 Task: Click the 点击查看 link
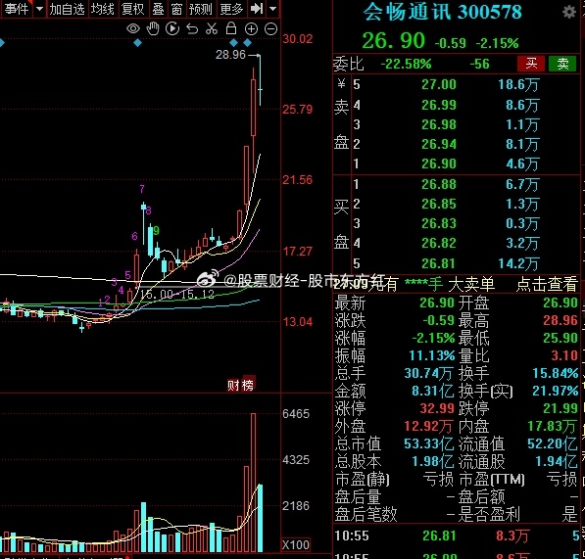point(547,284)
